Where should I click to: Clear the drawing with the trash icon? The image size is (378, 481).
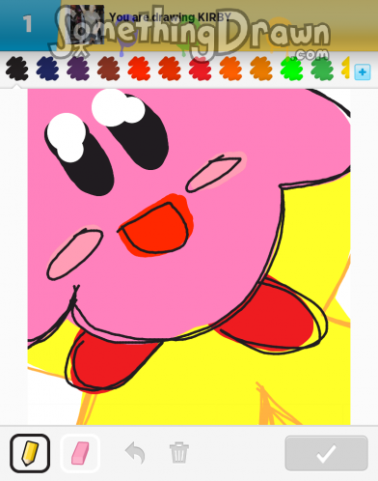tap(179, 453)
